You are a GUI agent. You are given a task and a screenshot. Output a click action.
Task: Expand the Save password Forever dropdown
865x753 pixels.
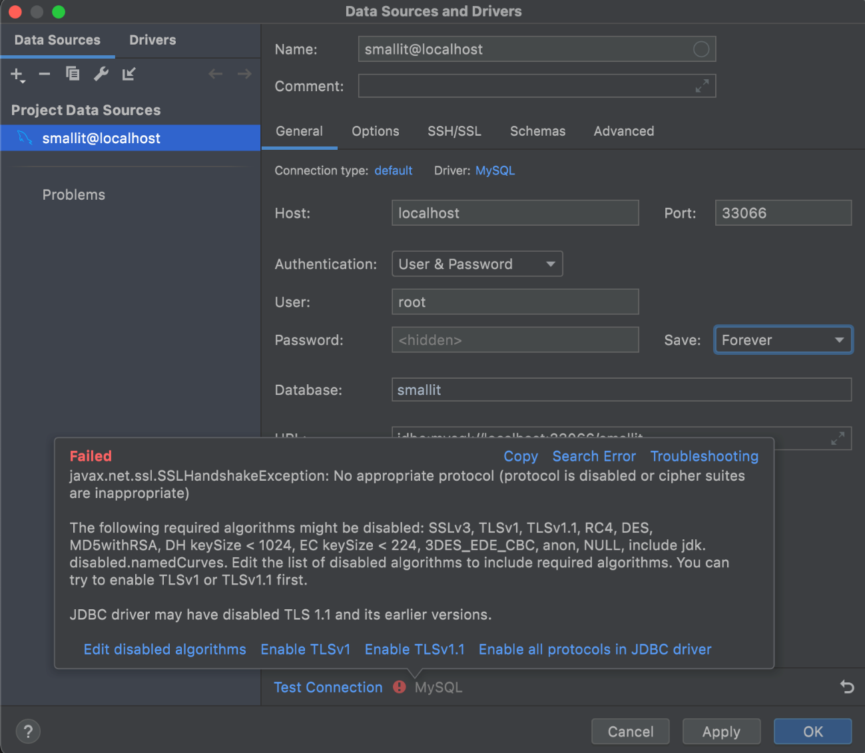coord(783,340)
